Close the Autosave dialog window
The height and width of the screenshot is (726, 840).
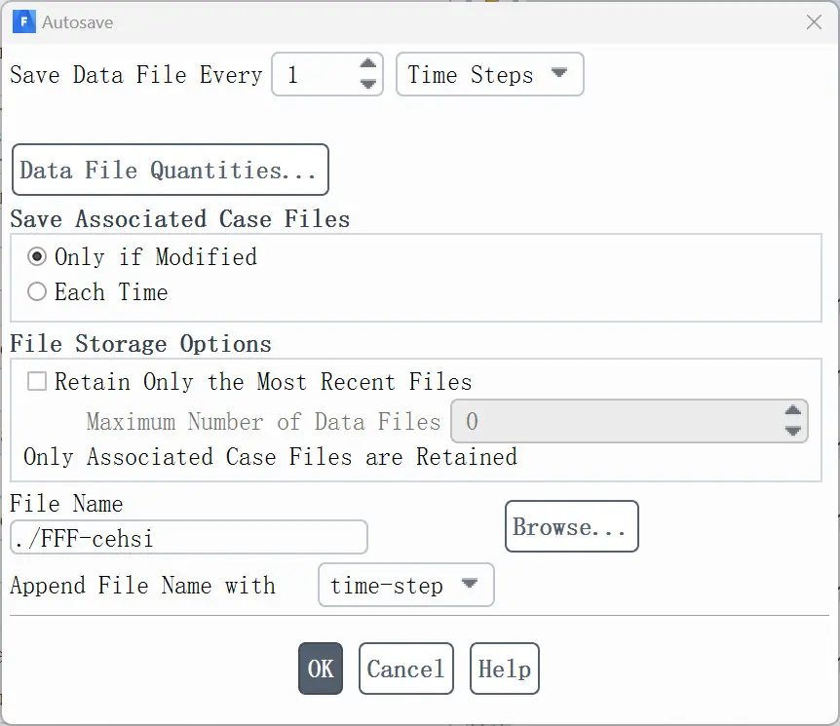point(814,22)
